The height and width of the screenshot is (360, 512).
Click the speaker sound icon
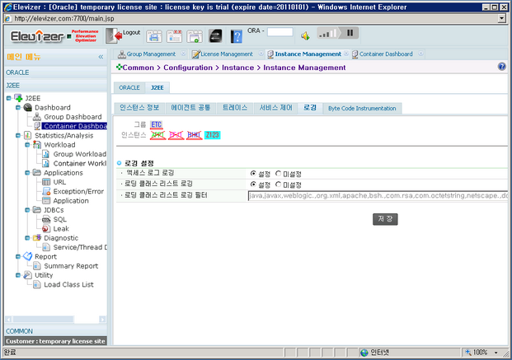pyautogui.click(x=305, y=36)
